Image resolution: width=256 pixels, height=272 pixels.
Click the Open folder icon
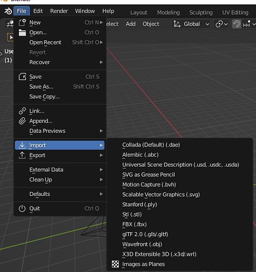(x=22, y=33)
